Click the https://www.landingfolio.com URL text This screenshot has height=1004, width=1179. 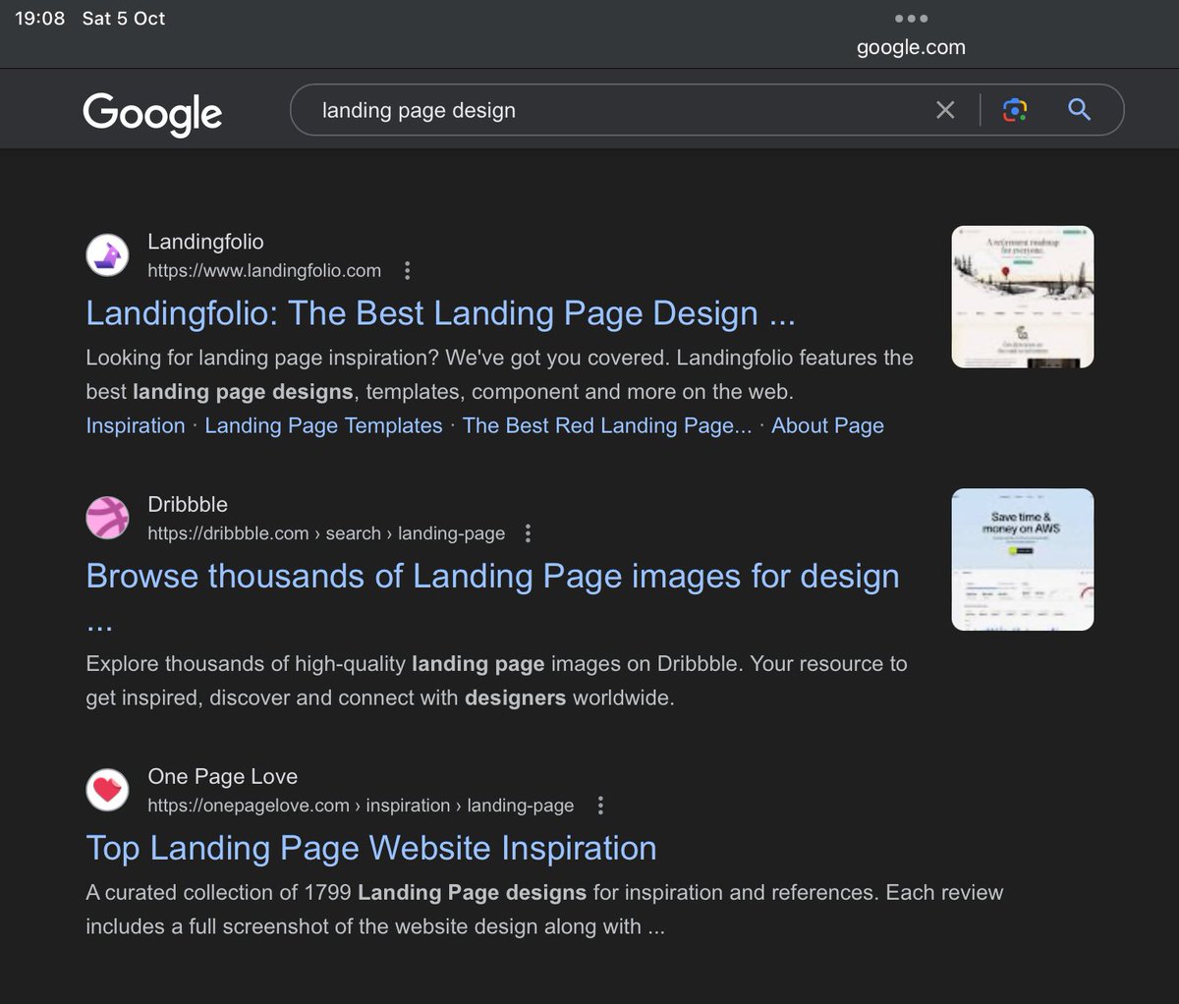click(264, 270)
